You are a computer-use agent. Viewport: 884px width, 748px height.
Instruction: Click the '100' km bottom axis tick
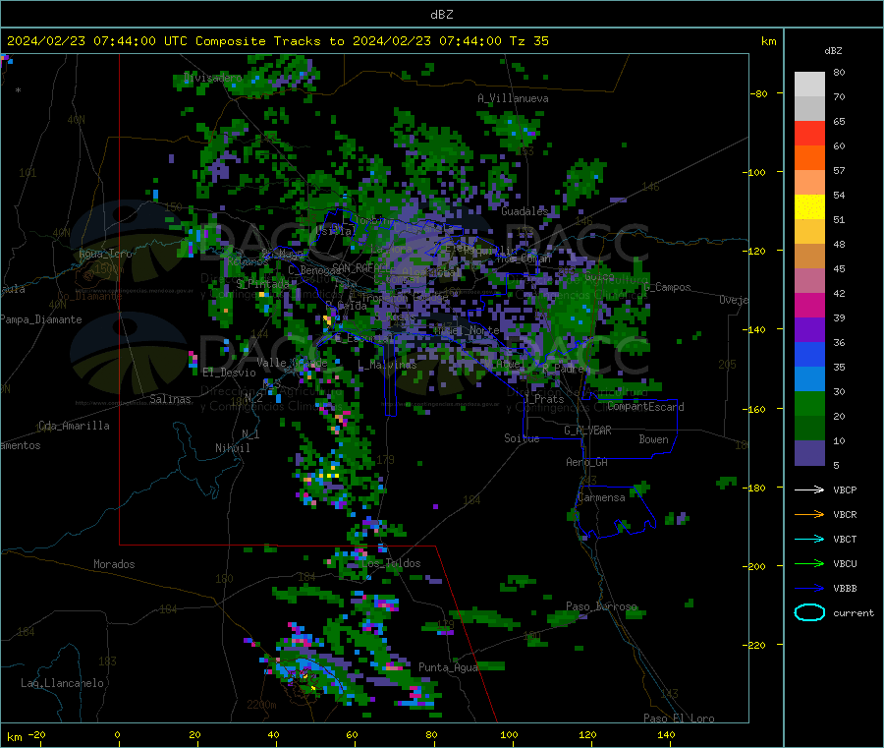pos(509,735)
